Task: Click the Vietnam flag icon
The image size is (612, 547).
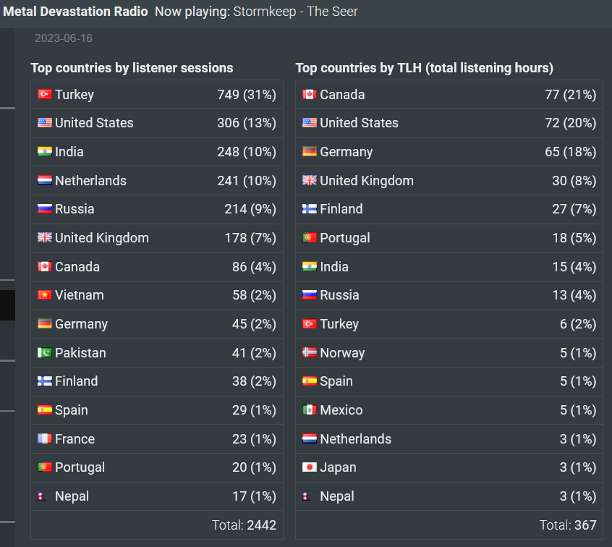Action: [x=45, y=294]
